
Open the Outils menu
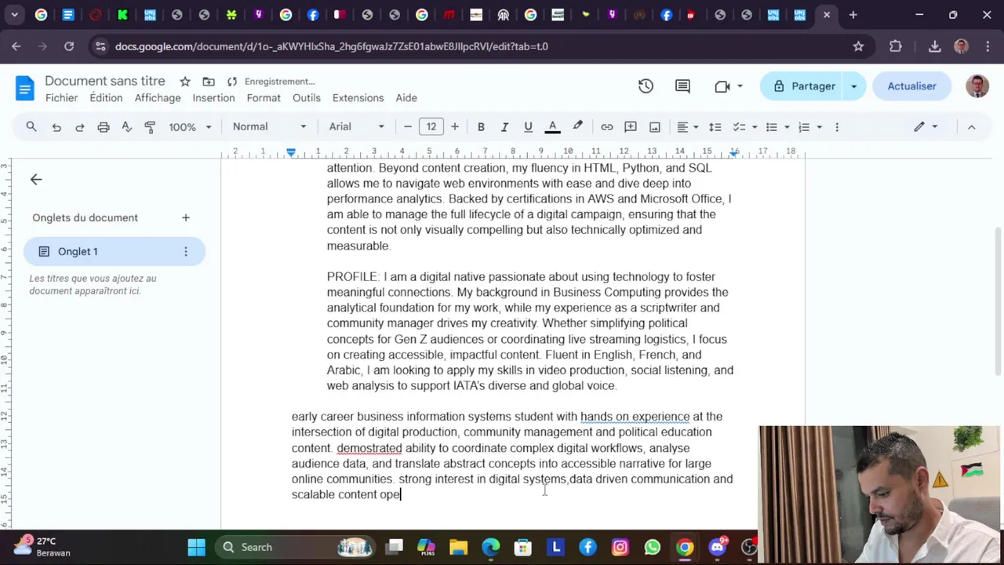tap(307, 98)
